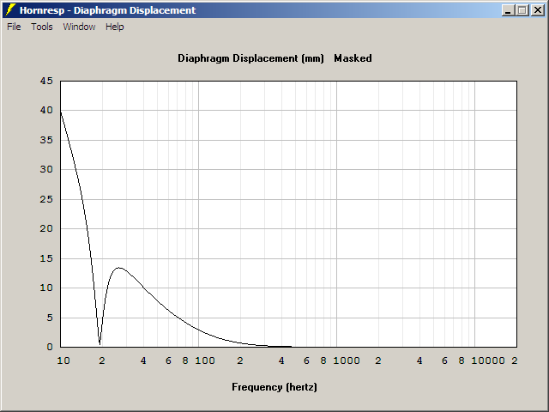The height and width of the screenshot is (412, 549).
Task: Click the y-axis value 40
Action: coord(46,111)
